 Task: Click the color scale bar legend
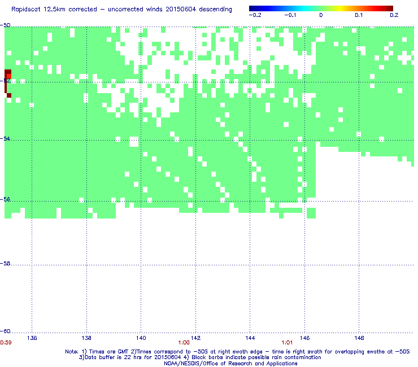(x=321, y=8)
